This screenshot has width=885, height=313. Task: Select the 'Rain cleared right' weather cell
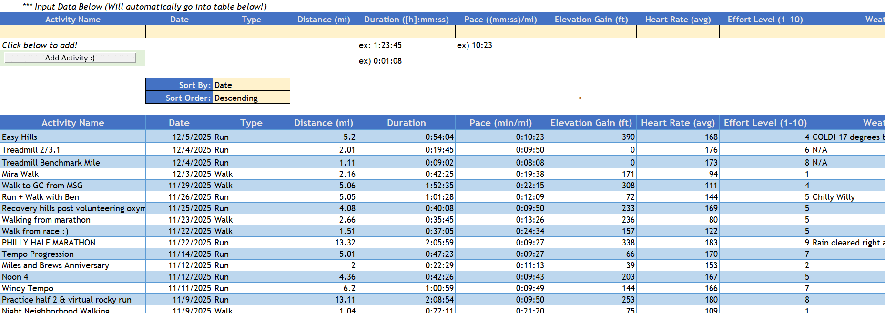(848, 243)
